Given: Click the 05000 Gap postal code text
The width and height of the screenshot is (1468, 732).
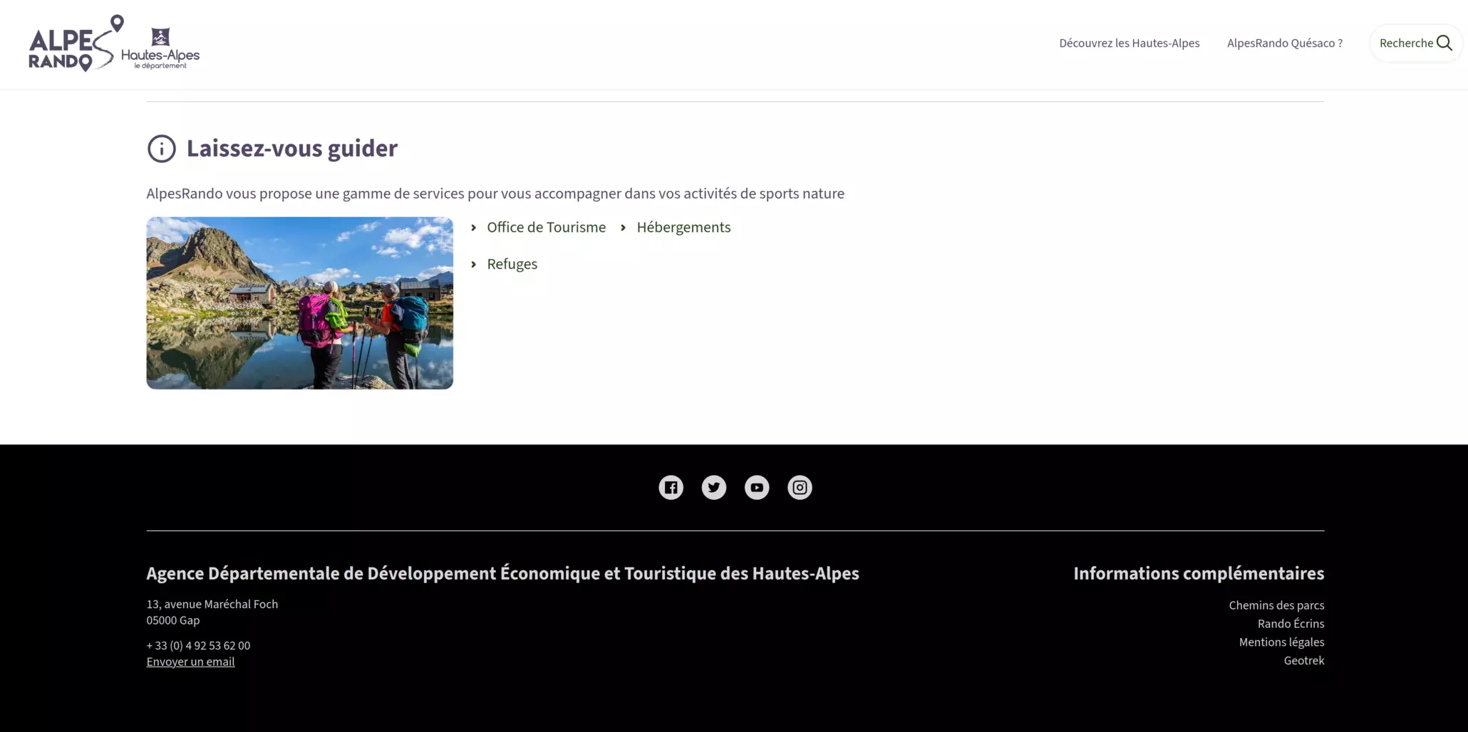Looking at the screenshot, I should (x=173, y=620).
